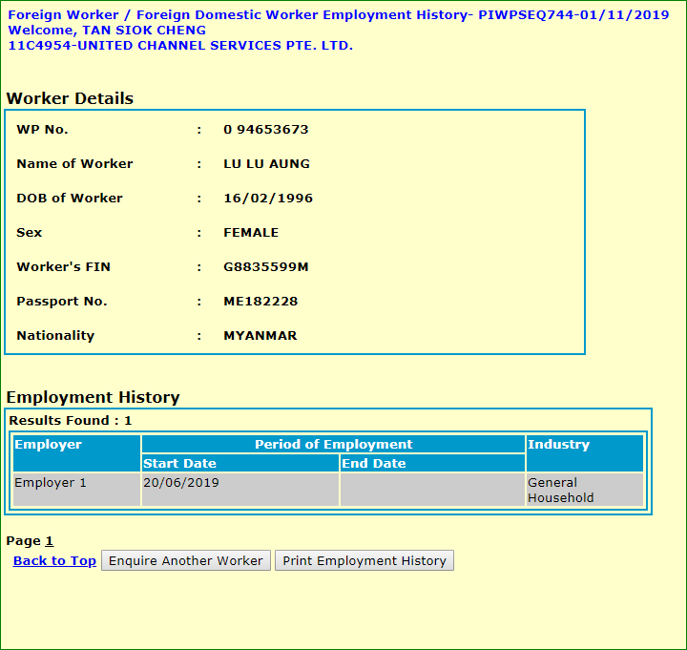Click the empty End Date cell
The width and height of the screenshot is (687, 650).
(x=432, y=490)
